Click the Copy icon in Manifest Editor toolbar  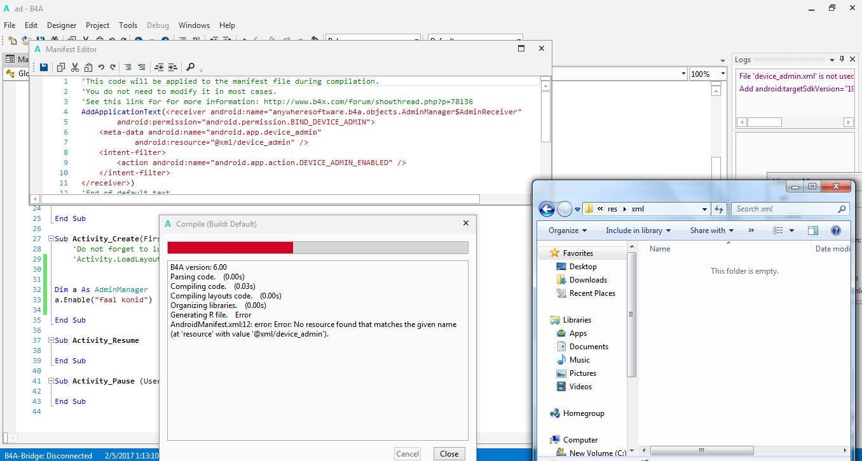tap(61, 67)
